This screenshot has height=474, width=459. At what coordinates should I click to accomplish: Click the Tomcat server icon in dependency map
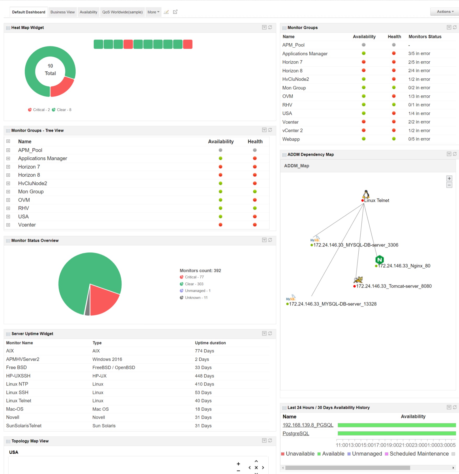tap(358, 280)
